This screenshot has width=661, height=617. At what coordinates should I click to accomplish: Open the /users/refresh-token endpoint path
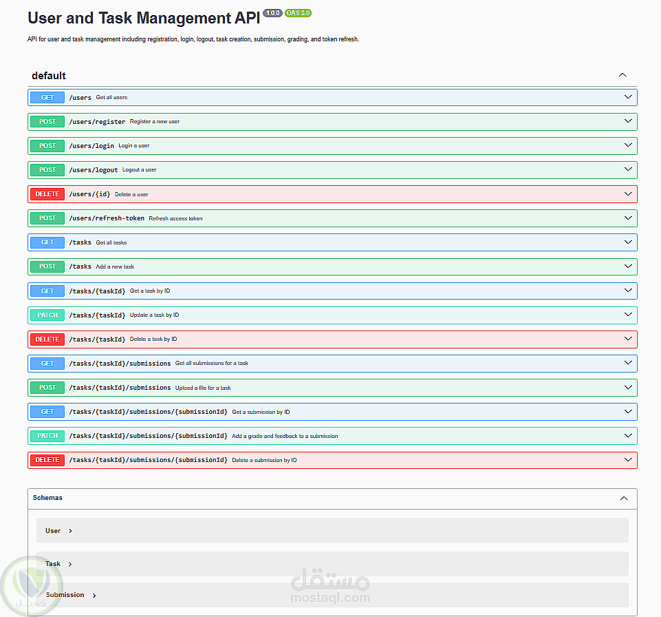pyautogui.click(x=107, y=218)
